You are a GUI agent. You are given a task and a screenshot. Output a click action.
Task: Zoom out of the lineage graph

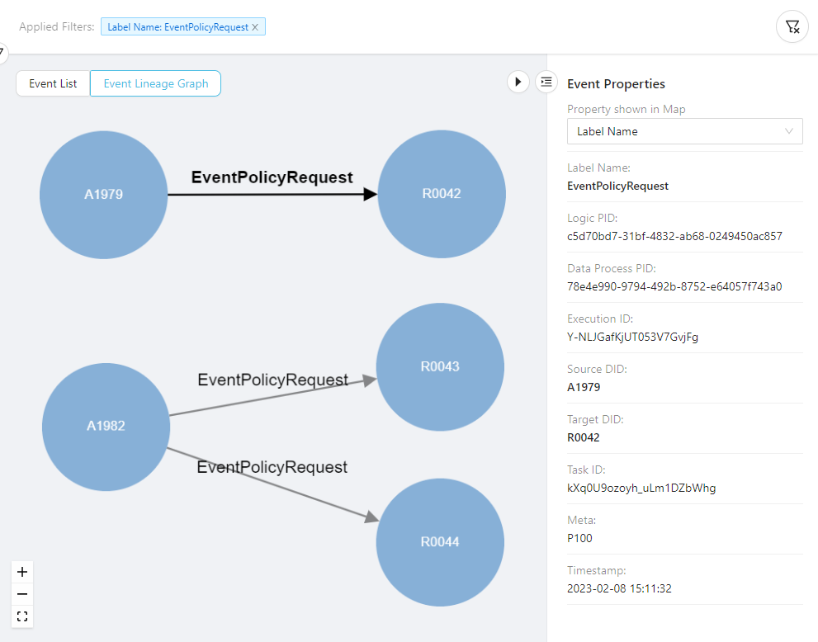point(22,594)
